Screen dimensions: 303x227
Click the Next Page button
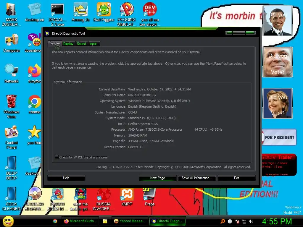click(157, 178)
